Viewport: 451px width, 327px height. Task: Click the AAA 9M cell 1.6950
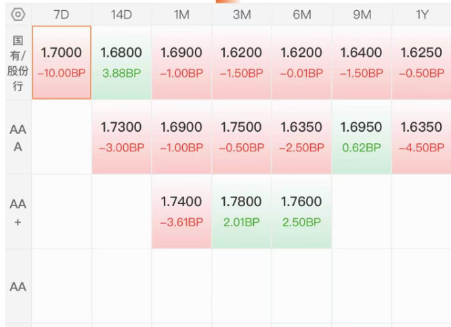coord(362,137)
